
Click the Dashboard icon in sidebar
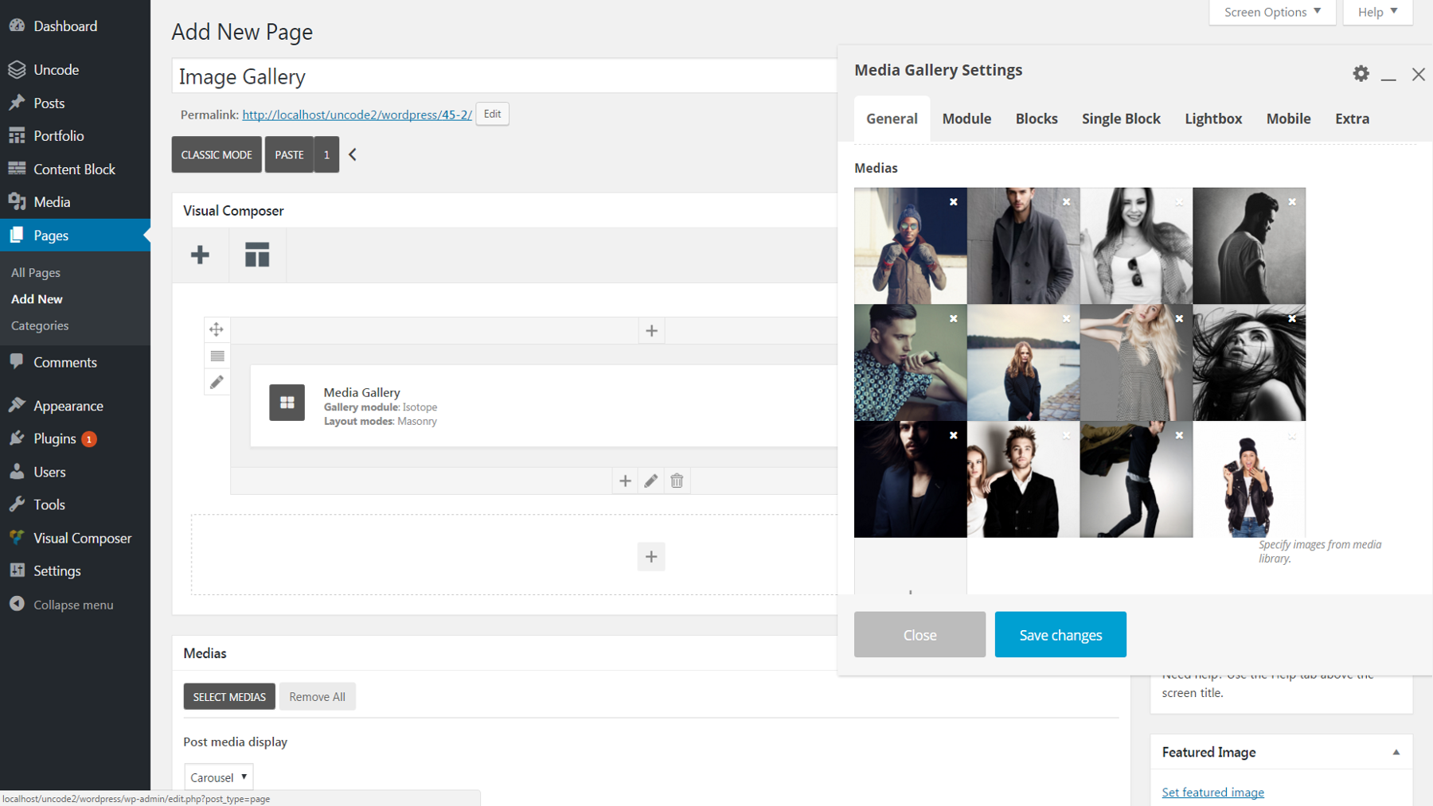[x=17, y=25]
